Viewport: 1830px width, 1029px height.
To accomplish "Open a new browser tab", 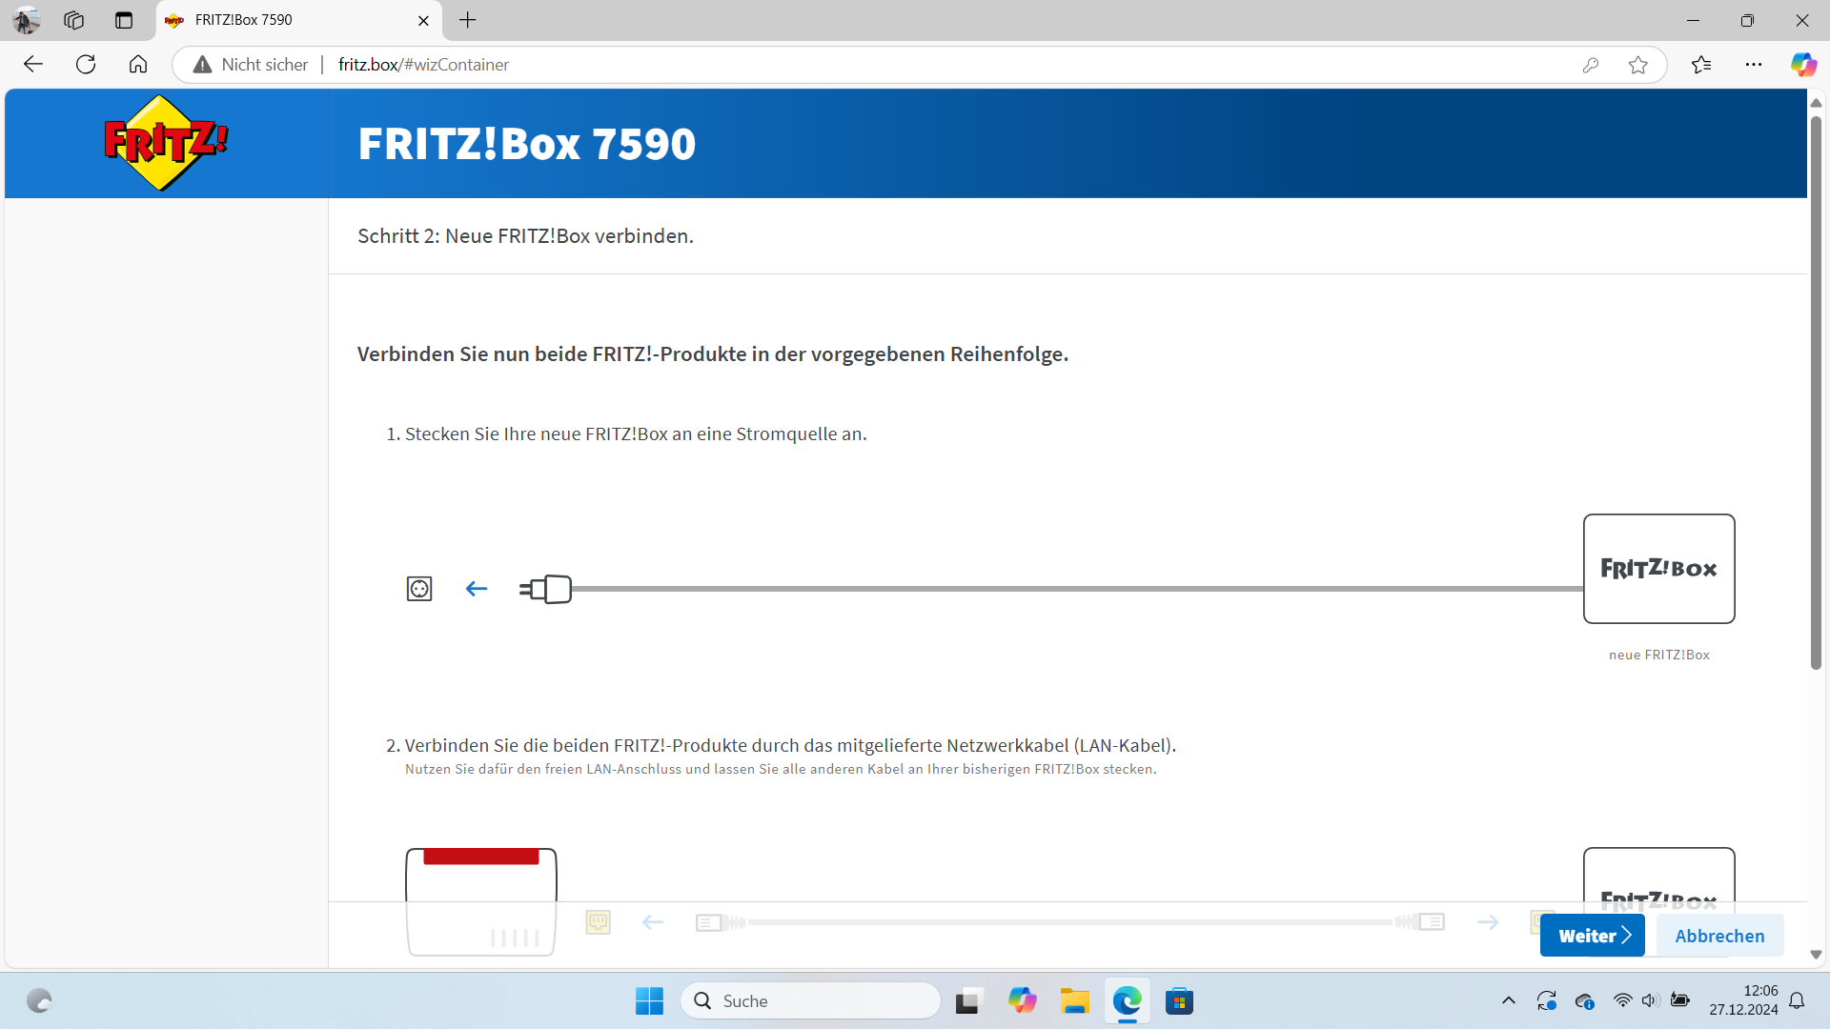I will (468, 20).
